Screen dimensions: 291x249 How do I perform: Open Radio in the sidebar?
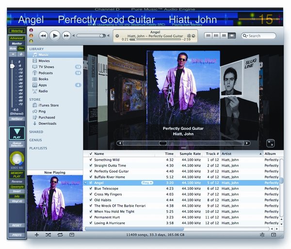pos(55,91)
